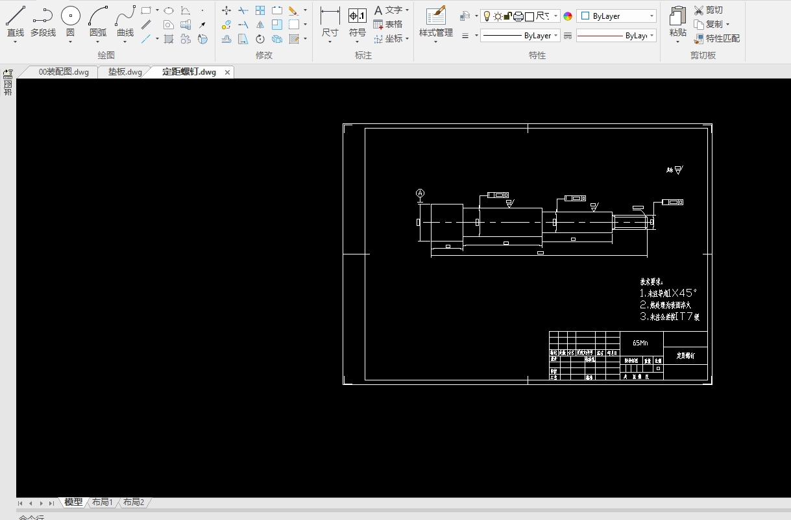
Task: Click the 表格 table button
Action: [388, 25]
